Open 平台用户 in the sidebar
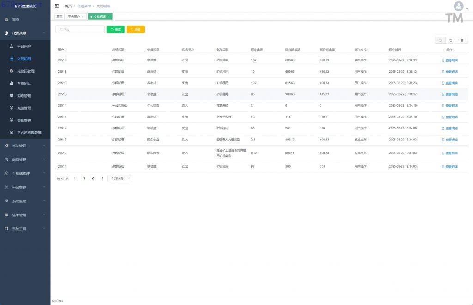This screenshot has height=305, width=473. pos(26,46)
